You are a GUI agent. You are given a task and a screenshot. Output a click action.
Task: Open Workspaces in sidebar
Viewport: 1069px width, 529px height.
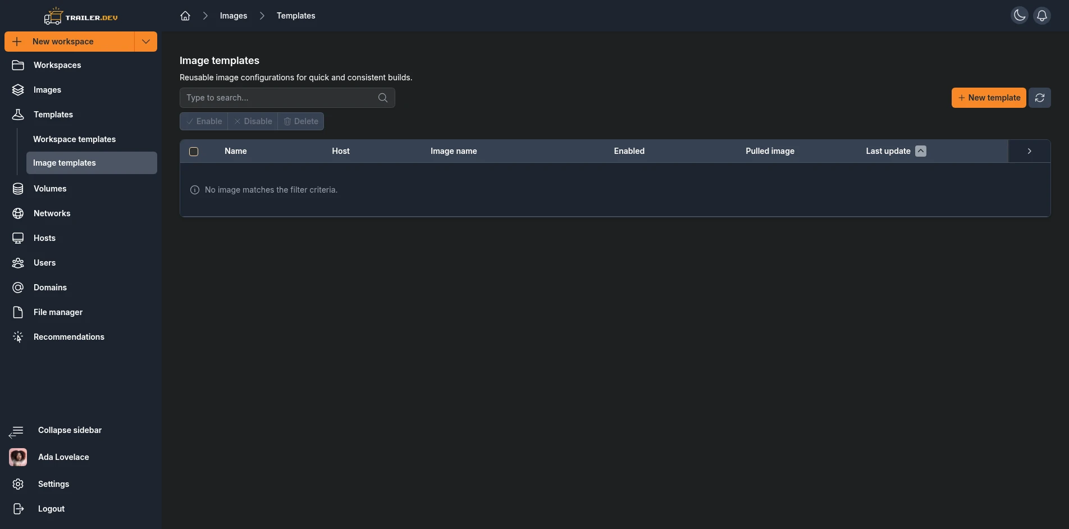coord(81,65)
